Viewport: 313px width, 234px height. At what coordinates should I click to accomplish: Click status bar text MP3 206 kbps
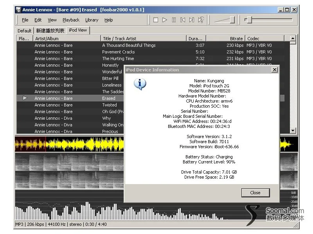click(30, 224)
